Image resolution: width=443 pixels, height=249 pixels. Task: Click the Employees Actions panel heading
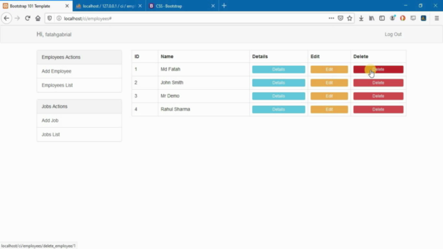click(x=79, y=57)
